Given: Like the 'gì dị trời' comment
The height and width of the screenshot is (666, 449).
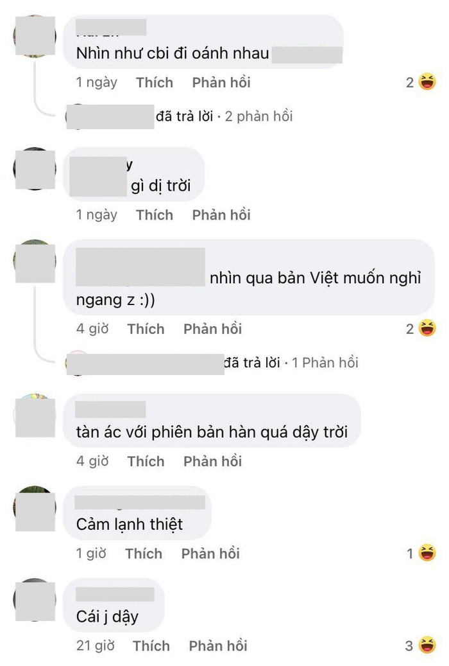Looking at the screenshot, I should point(155,215).
